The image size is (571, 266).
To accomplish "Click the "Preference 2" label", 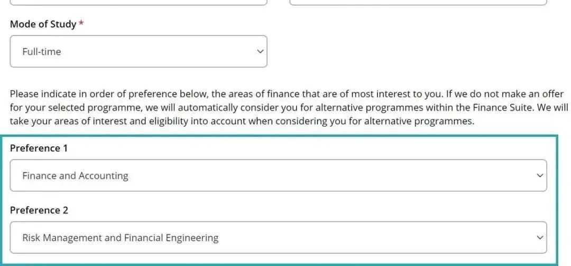I will [x=39, y=210].
